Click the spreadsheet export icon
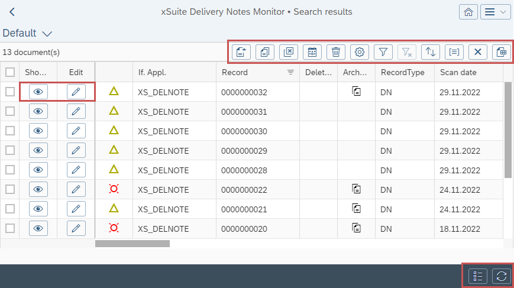Screen dimensions: 514x288 tap(502, 52)
